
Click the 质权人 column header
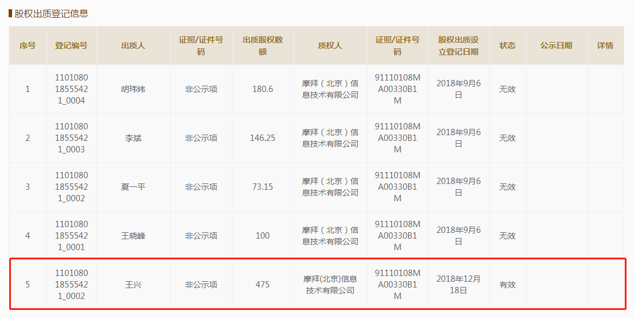[x=330, y=45]
